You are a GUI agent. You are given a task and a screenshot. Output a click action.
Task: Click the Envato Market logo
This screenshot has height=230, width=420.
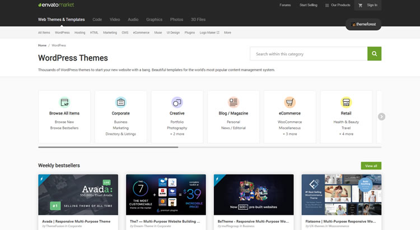(56, 5)
